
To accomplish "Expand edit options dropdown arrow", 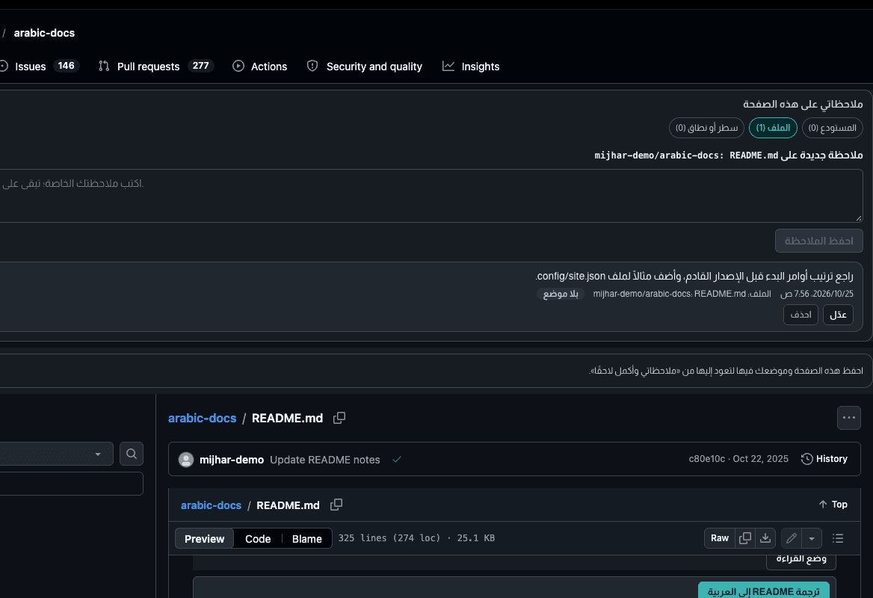I will (x=812, y=538).
